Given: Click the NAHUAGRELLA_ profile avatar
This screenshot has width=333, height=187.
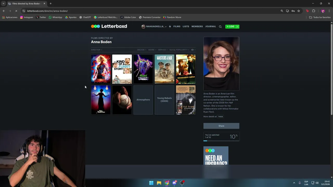Looking at the screenshot, I should tap(143, 26).
